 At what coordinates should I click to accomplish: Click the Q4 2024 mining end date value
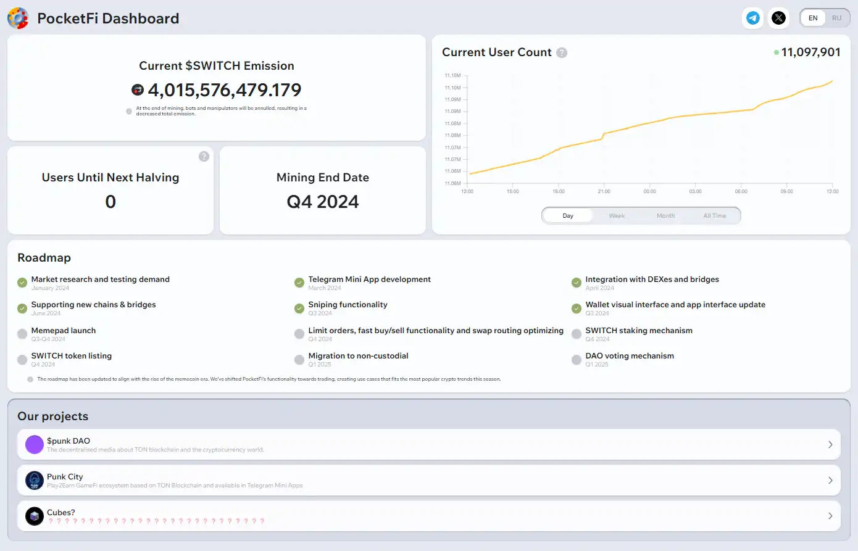pos(323,202)
